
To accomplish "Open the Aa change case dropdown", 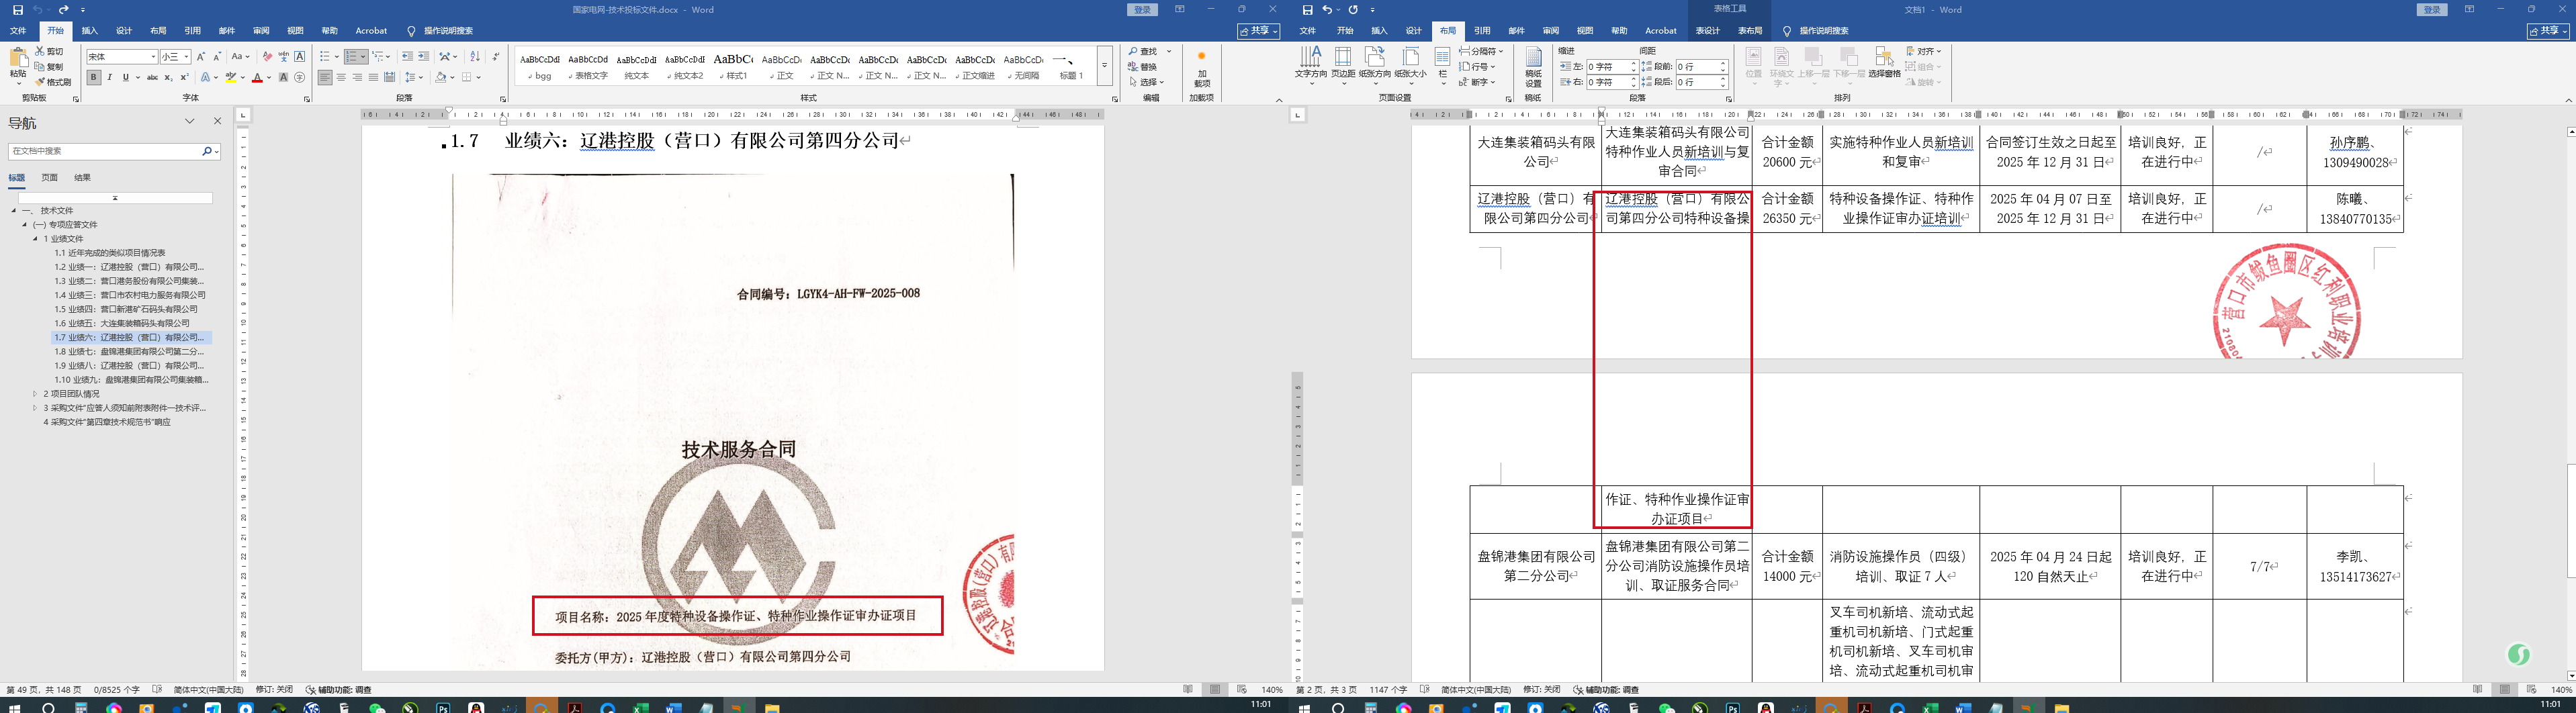I will coord(241,57).
